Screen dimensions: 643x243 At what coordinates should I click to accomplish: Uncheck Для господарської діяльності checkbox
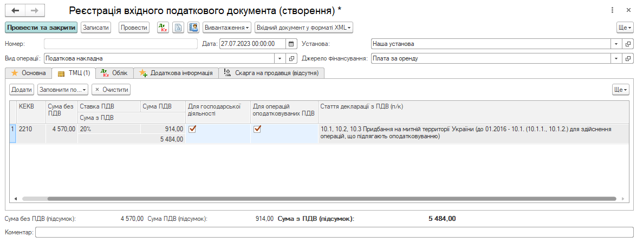[192, 129]
